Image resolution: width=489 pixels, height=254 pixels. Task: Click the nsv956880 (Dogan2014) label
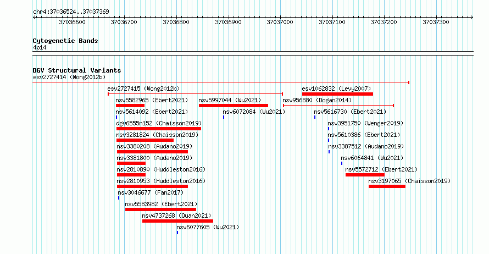click(317, 100)
